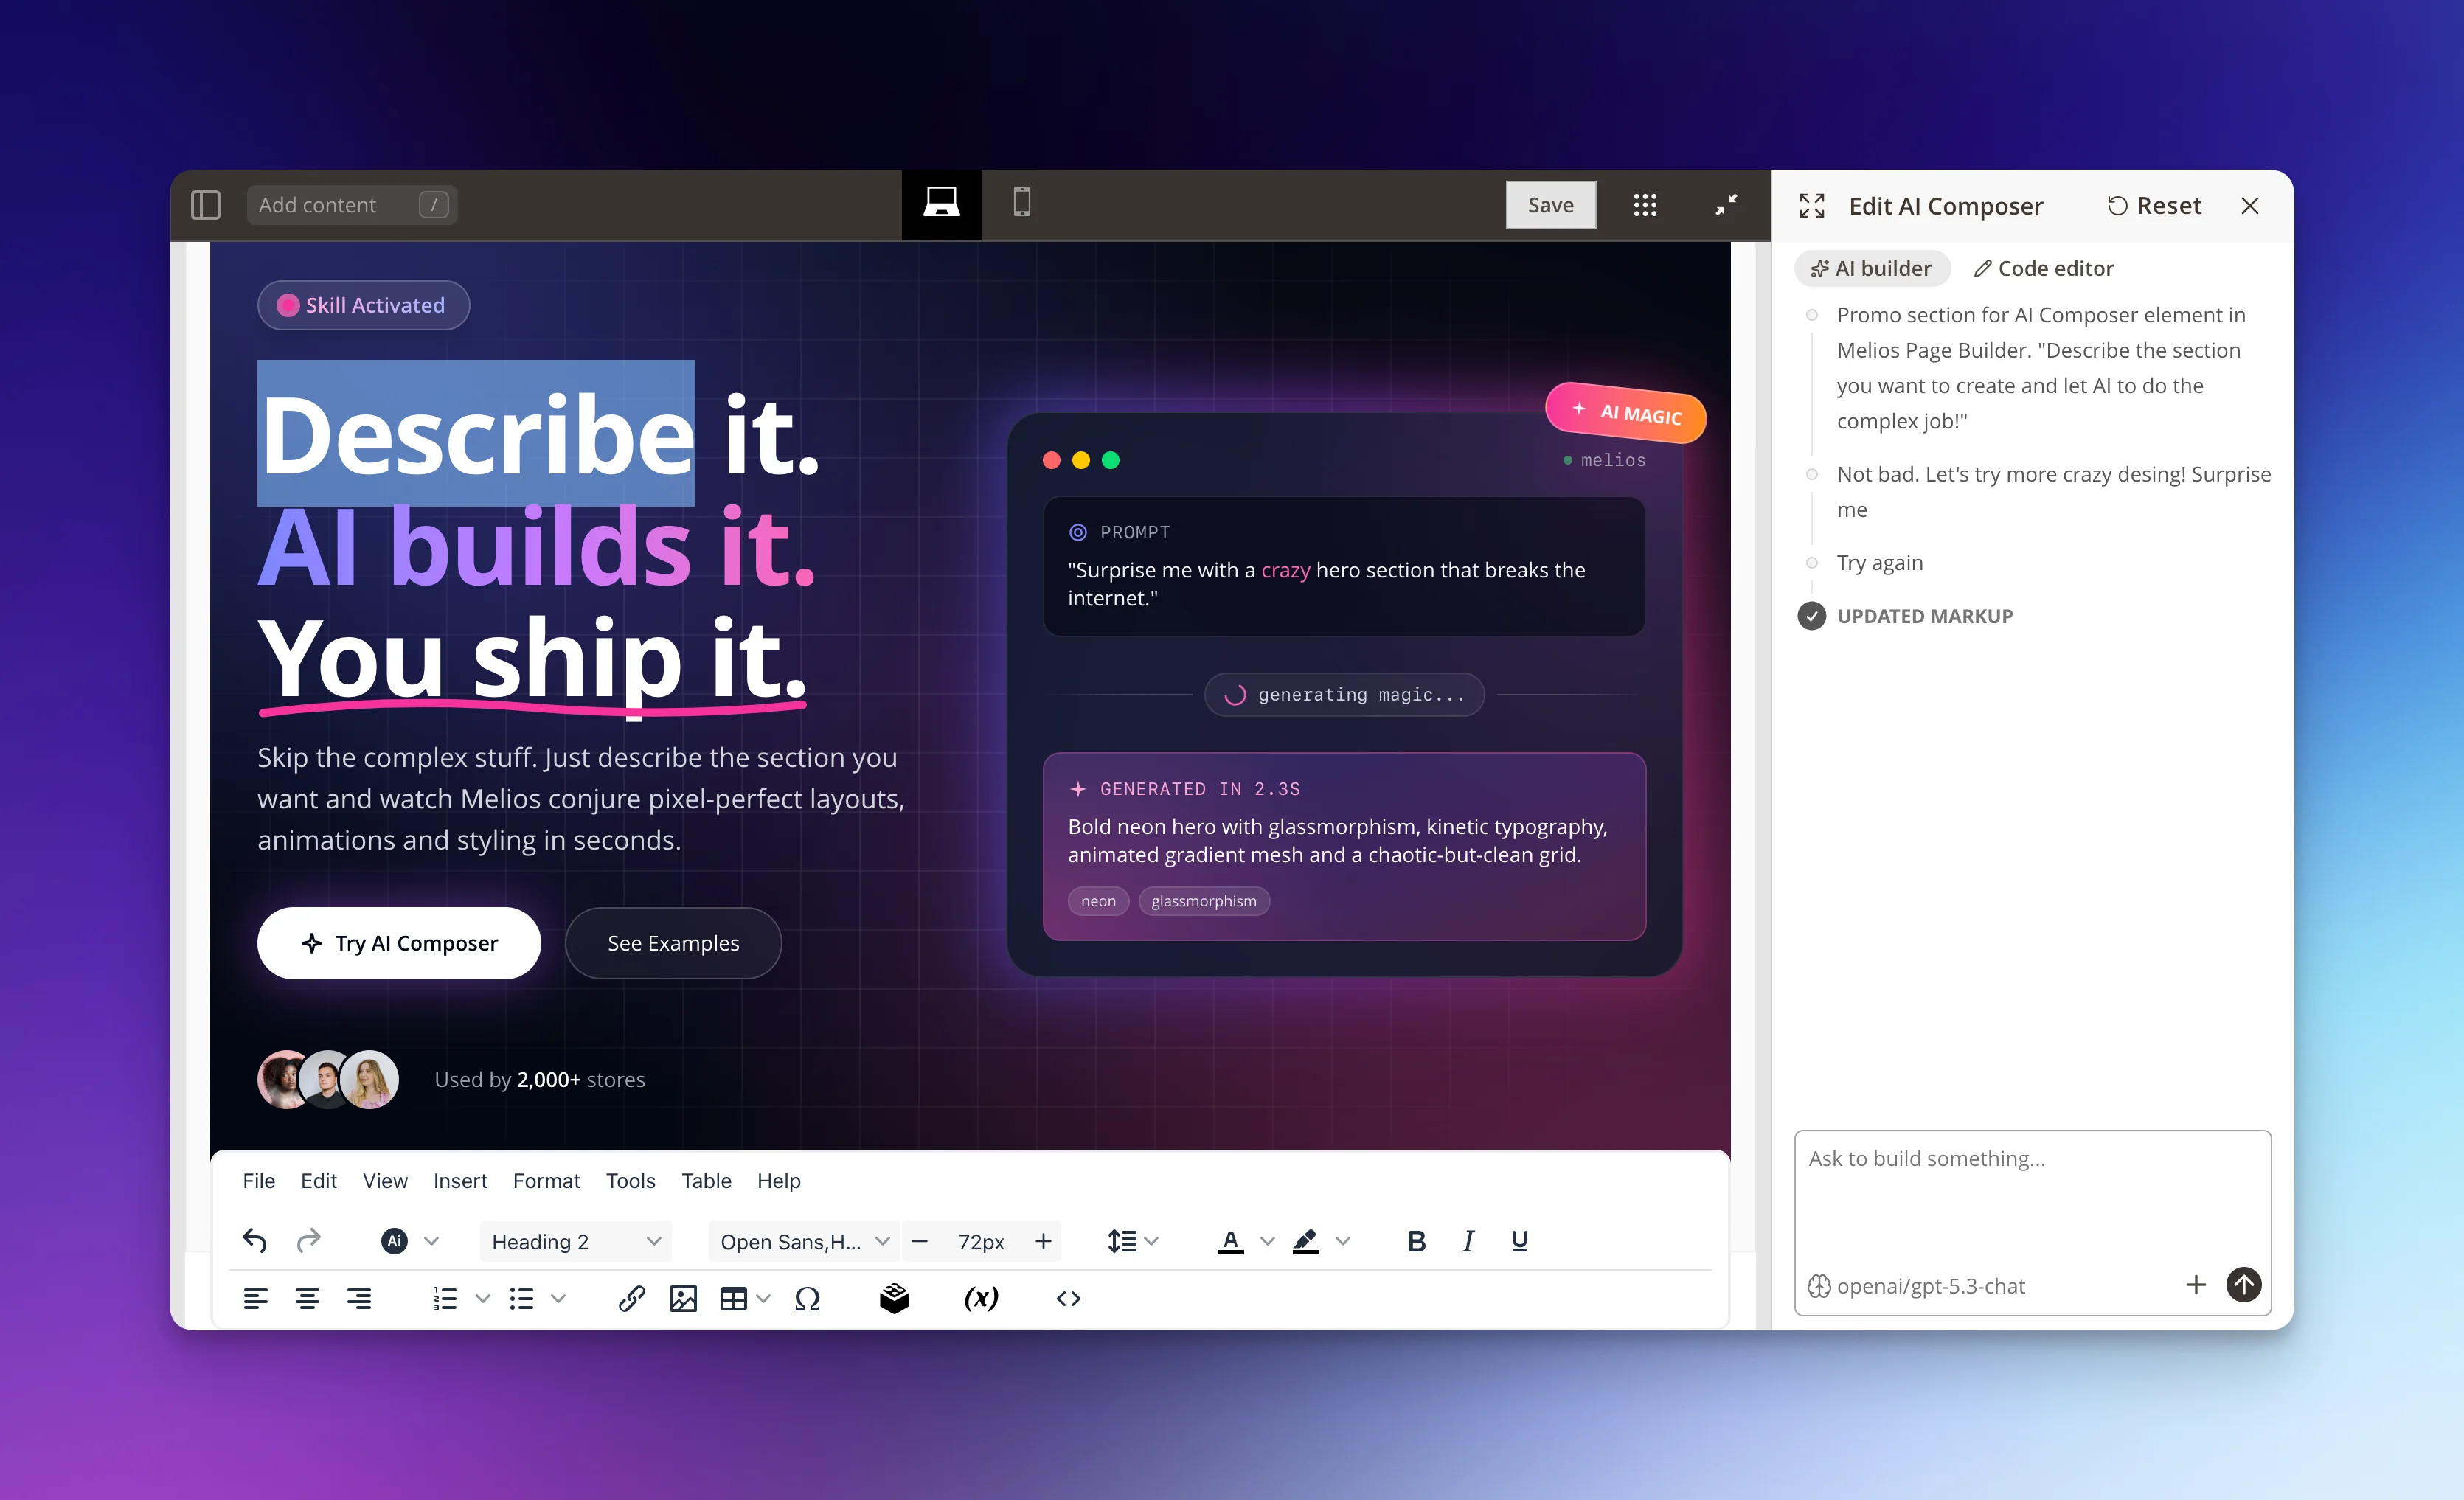Align text center
The width and height of the screenshot is (2464, 1500).
click(307, 1298)
